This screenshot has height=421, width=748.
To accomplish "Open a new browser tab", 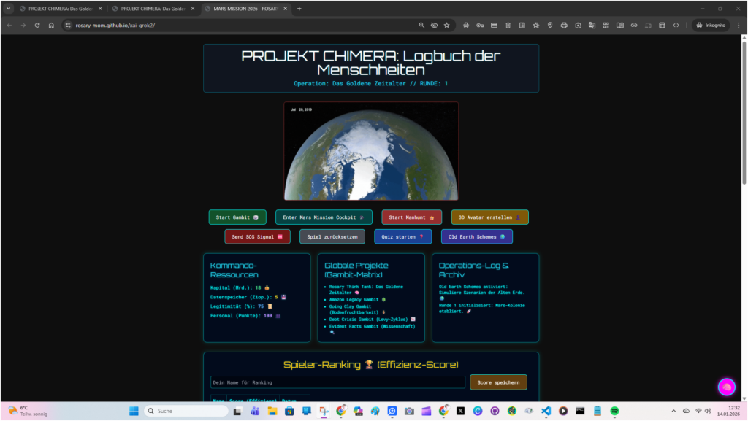I will tap(299, 8).
